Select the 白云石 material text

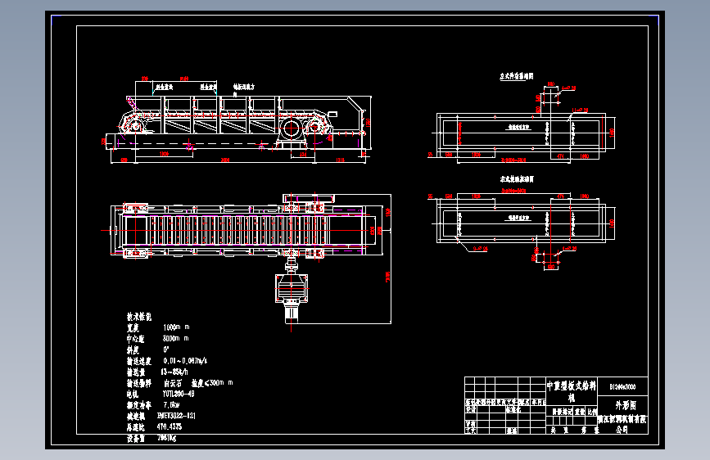click(x=173, y=383)
